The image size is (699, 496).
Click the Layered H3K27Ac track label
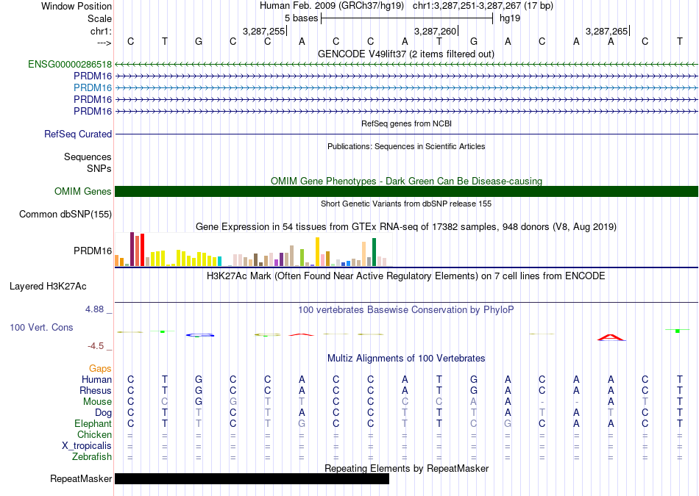[48, 287]
